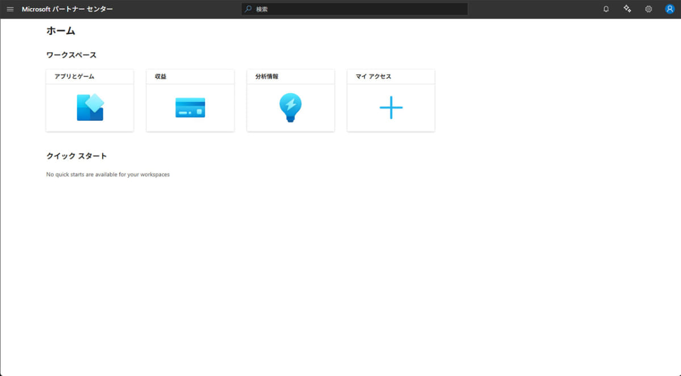Open the 分析情報 lightbulb icon
This screenshot has height=376, width=681.
coord(291,107)
